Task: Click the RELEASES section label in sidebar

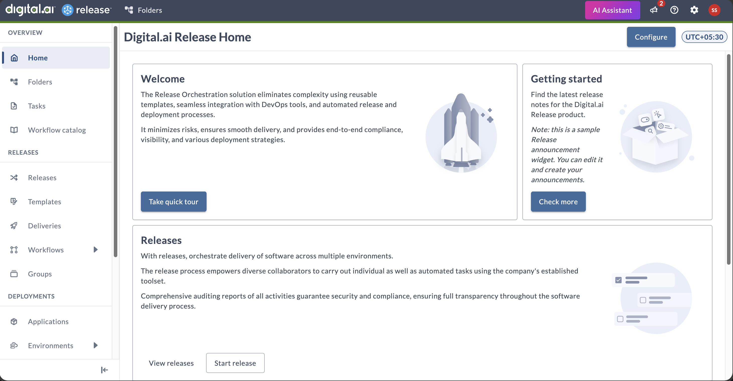Action: (23, 152)
